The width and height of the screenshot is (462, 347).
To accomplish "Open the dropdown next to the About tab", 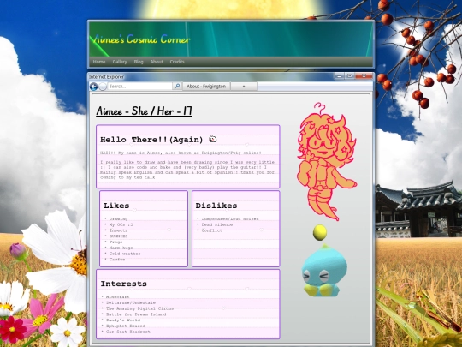I will pos(244,87).
